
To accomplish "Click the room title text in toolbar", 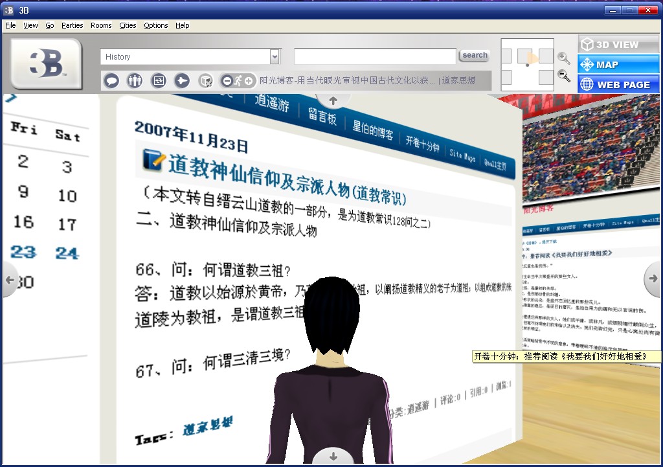I will pyautogui.click(x=368, y=80).
